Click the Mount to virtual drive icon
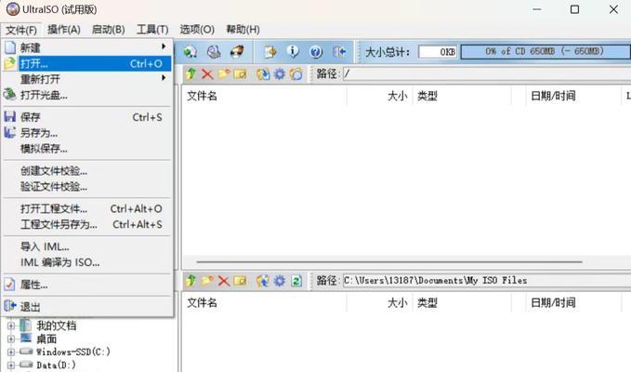 pyautogui.click(x=214, y=51)
